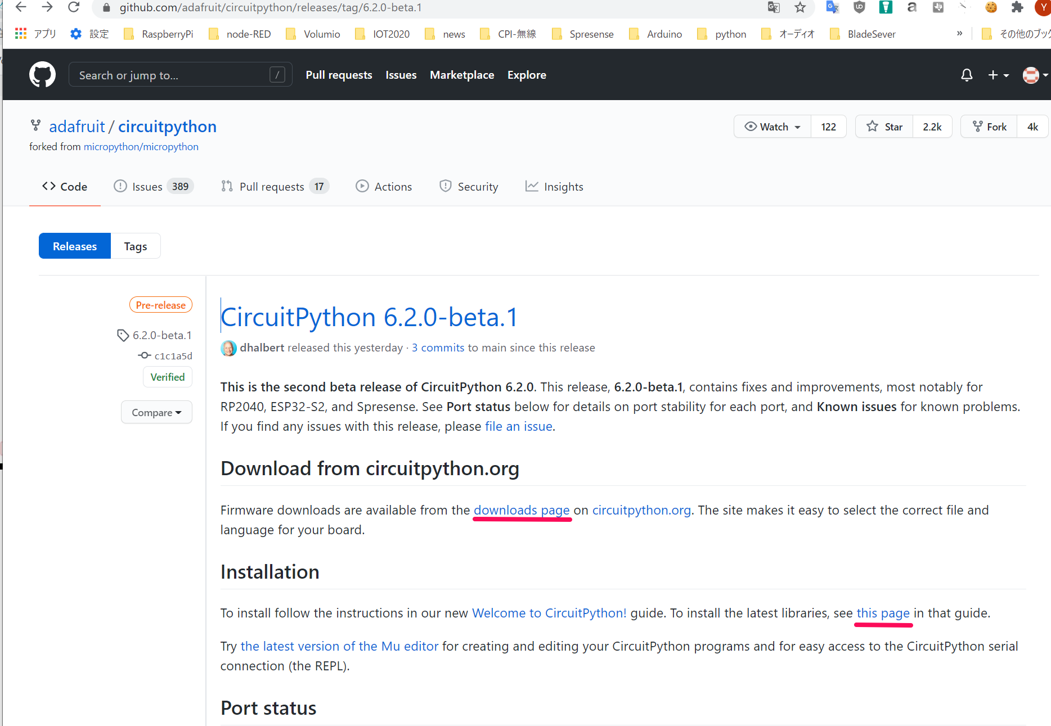Image resolution: width=1051 pixels, height=726 pixels.
Task: Switch to the Tags tab
Action: [135, 246]
